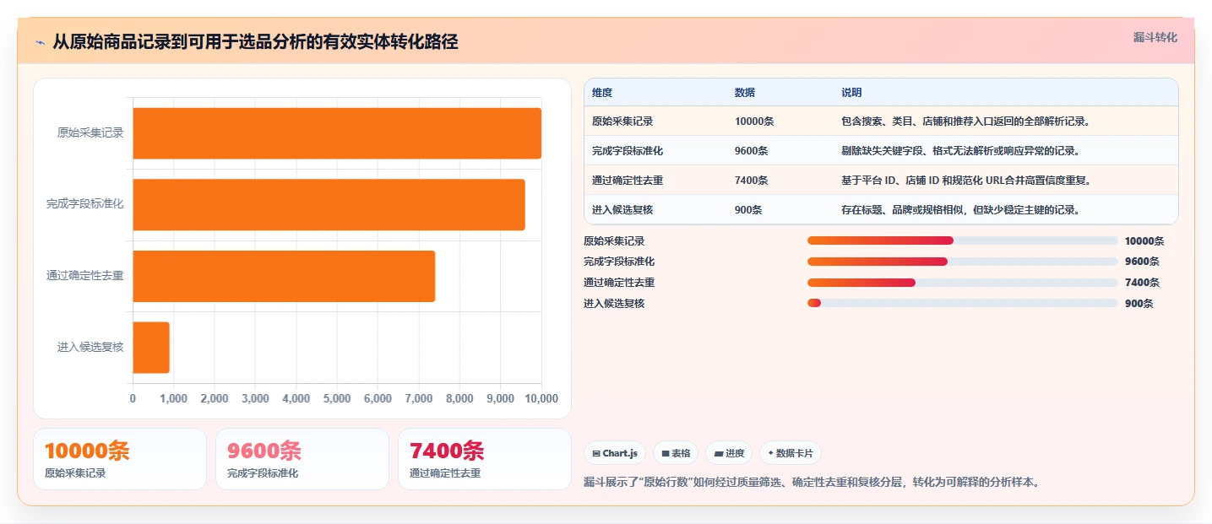This screenshot has width=1212, height=524.
Task: Click description starting 包含搜索、类目
Action: click(965, 121)
